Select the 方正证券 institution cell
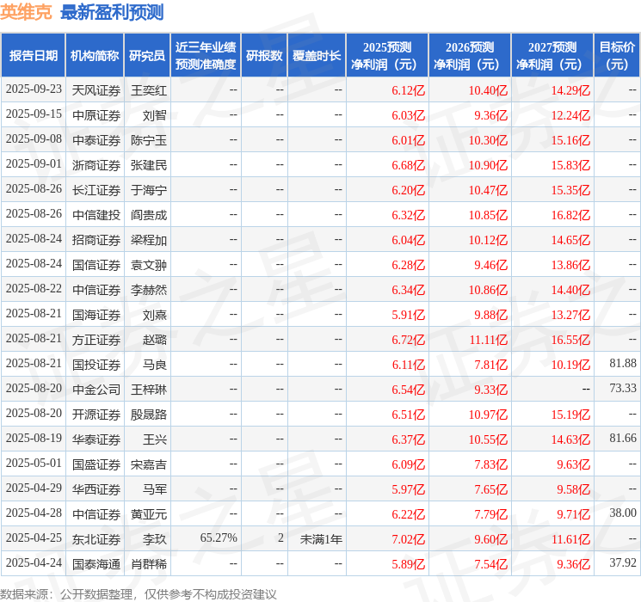The image size is (641, 602). click(x=96, y=340)
